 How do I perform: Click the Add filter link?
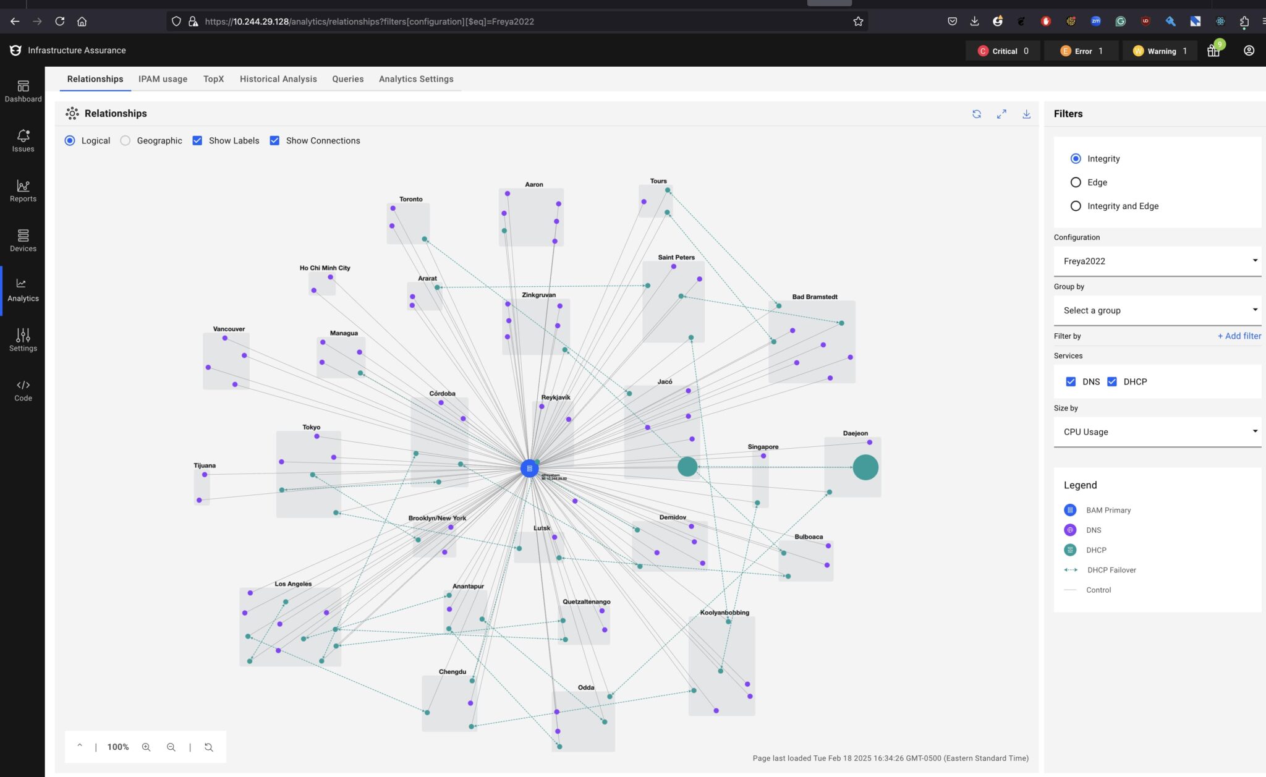[1239, 336]
